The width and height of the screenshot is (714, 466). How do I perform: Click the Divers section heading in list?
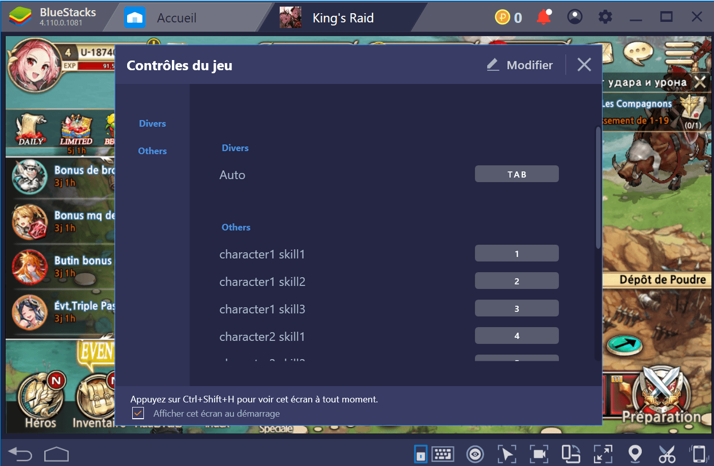point(235,148)
